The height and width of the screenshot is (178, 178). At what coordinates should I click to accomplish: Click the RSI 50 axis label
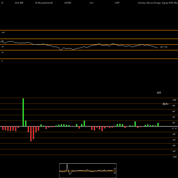2,47
